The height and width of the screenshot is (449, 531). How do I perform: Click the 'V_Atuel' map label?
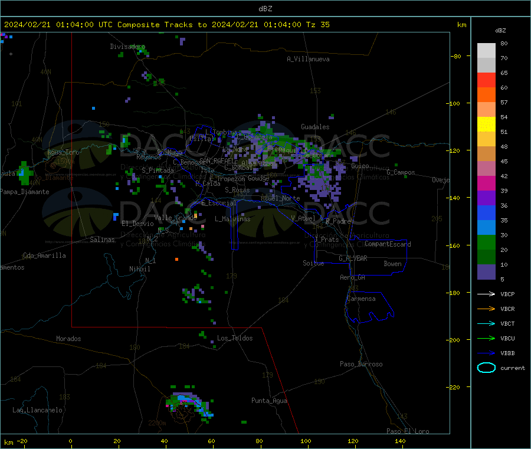(x=303, y=218)
